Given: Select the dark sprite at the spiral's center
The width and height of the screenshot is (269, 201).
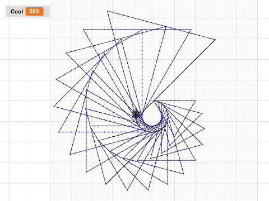Looking at the screenshot, I should click(137, 114).
